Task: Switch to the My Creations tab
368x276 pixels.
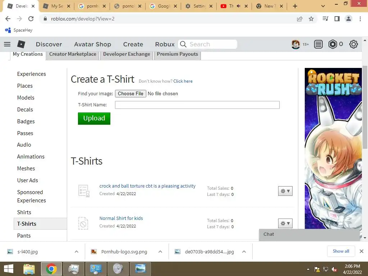Action: [x=28, y=54]
